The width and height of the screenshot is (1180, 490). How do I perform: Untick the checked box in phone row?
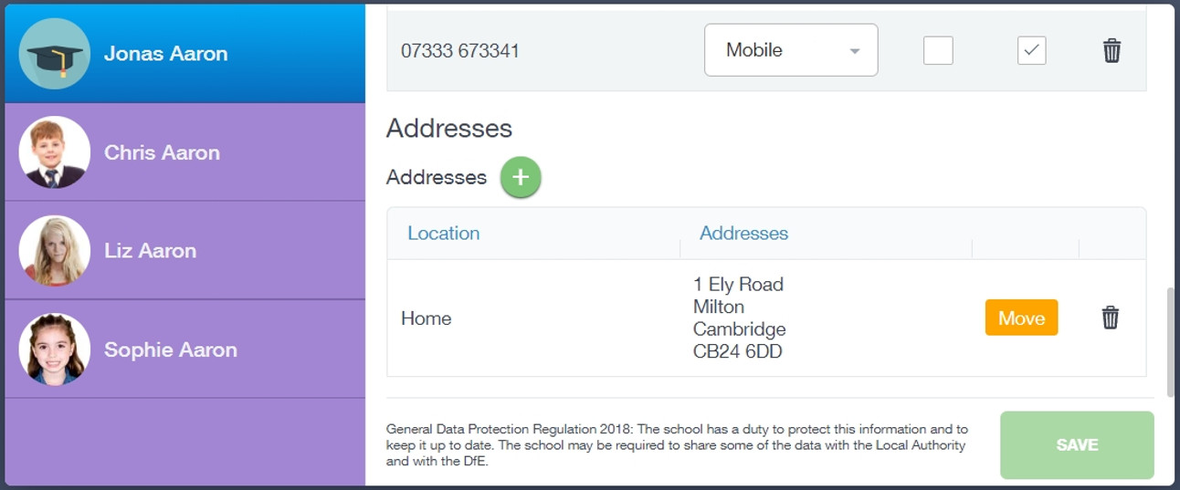click(1031, 50)
